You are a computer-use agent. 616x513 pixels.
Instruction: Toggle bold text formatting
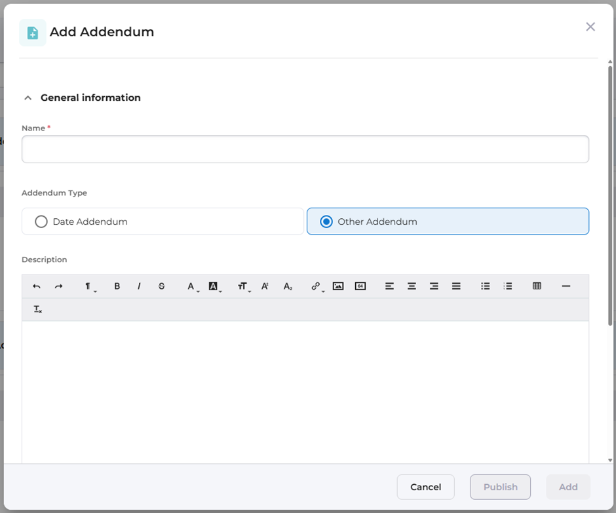click(x=117, y=286)
